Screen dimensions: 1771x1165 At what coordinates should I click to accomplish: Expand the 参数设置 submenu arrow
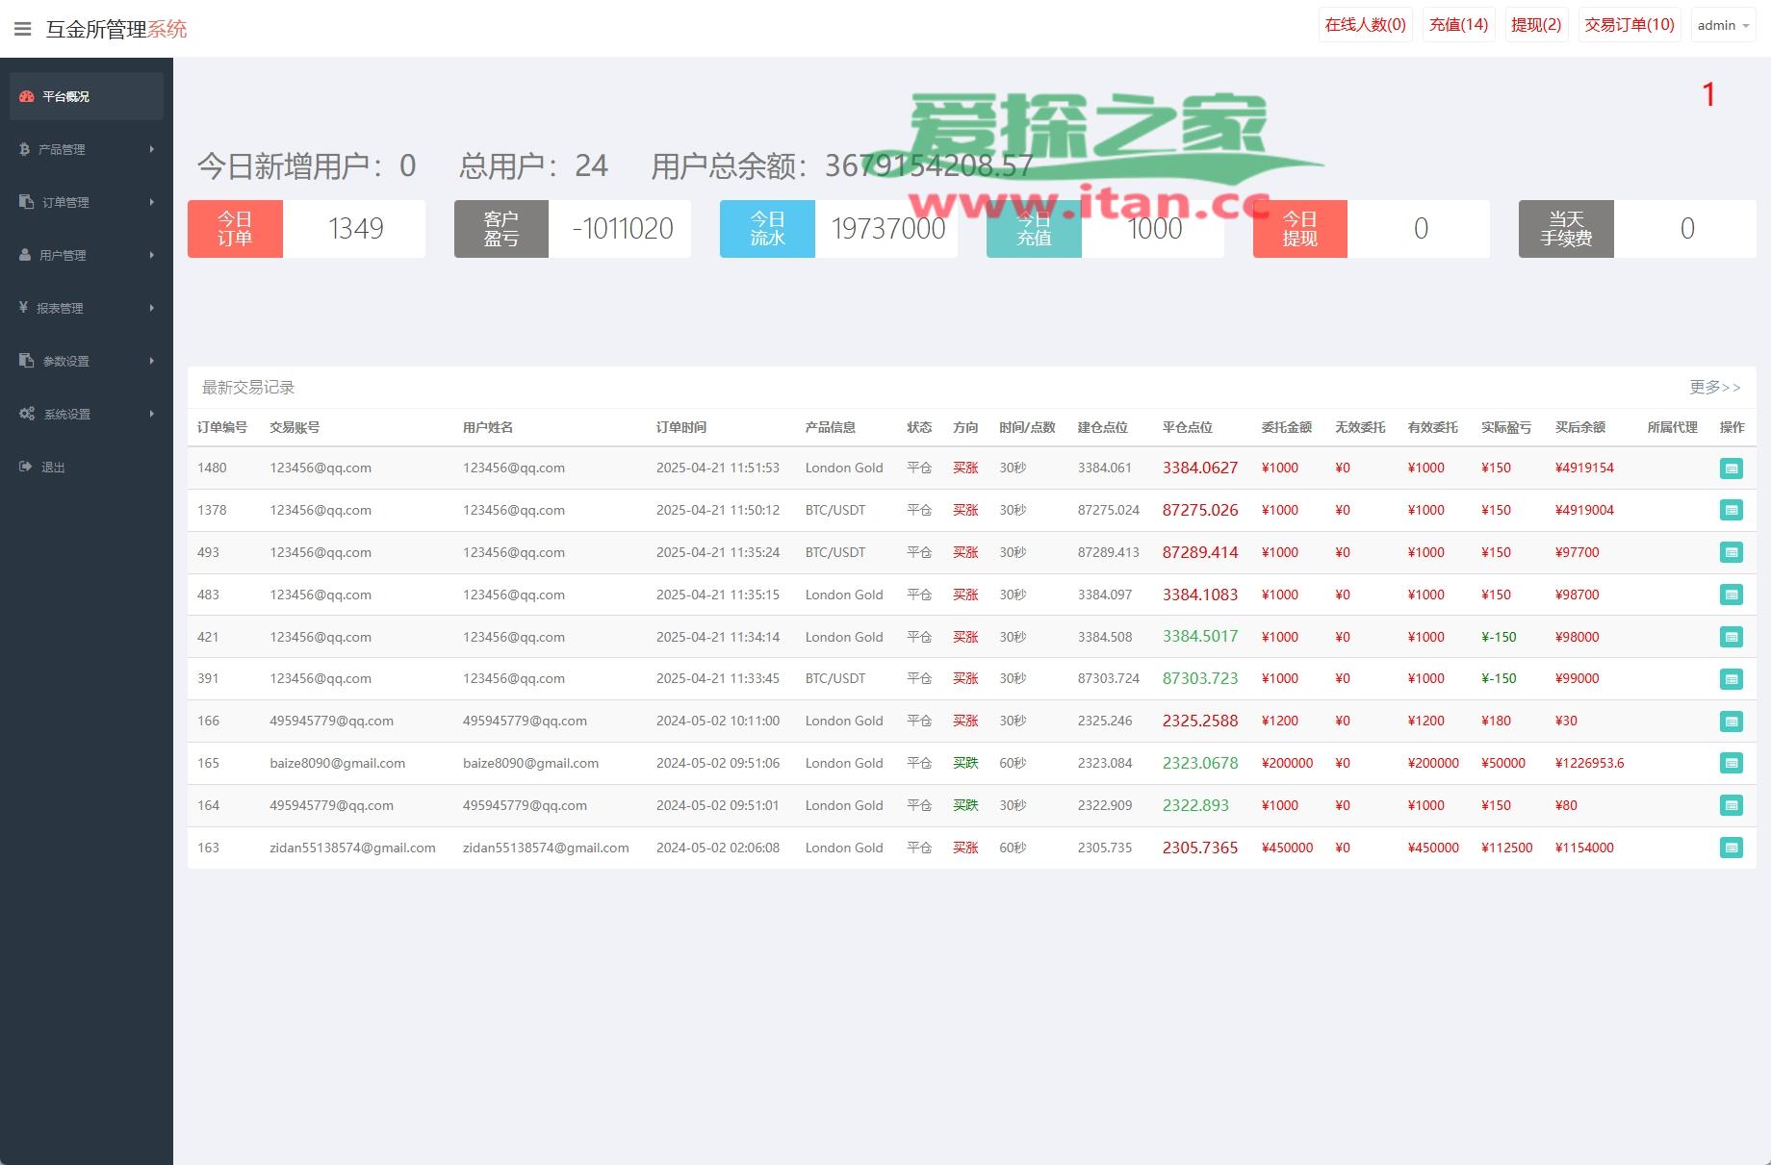point(151,361)
